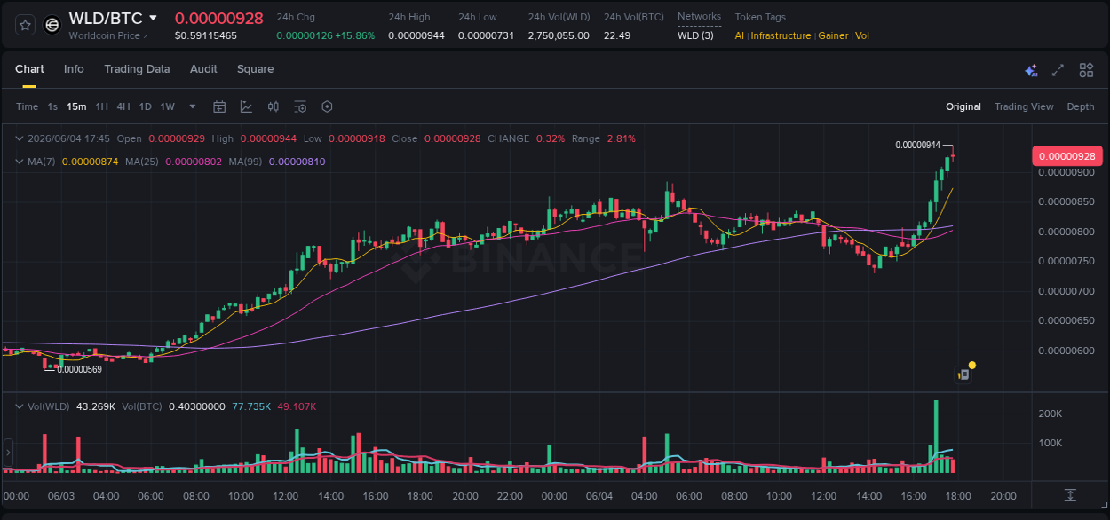Select the AI token tag
Screen dimensions: 1110x520
(x=740, y=35)
